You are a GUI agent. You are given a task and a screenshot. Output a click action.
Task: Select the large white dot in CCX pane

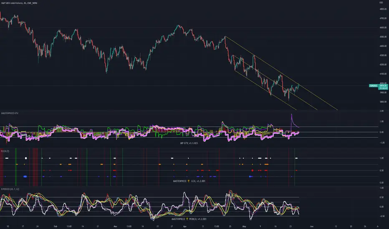point(26,158)
